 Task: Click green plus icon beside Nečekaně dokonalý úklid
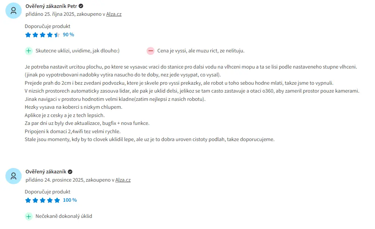click(x=29, y=216)
